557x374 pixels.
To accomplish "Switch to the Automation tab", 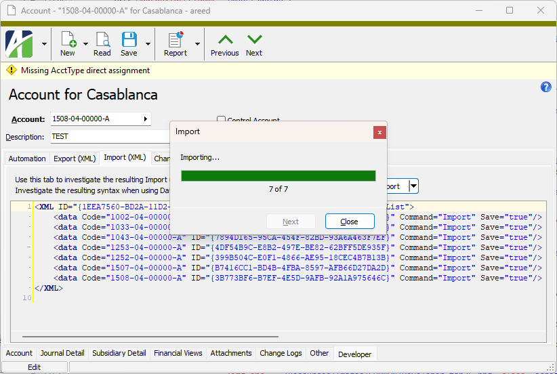I will (x=27, y=159).
